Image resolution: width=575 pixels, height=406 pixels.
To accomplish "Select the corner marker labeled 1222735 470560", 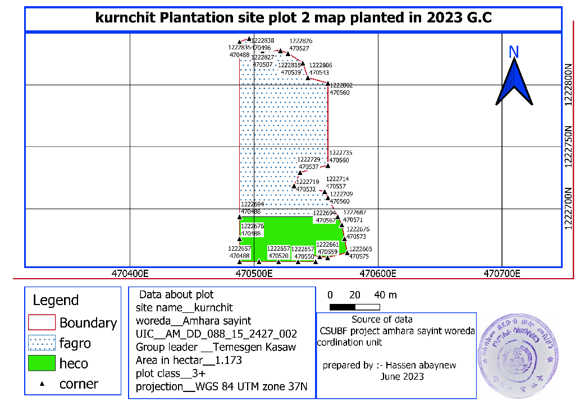I will tap(328, 165).
